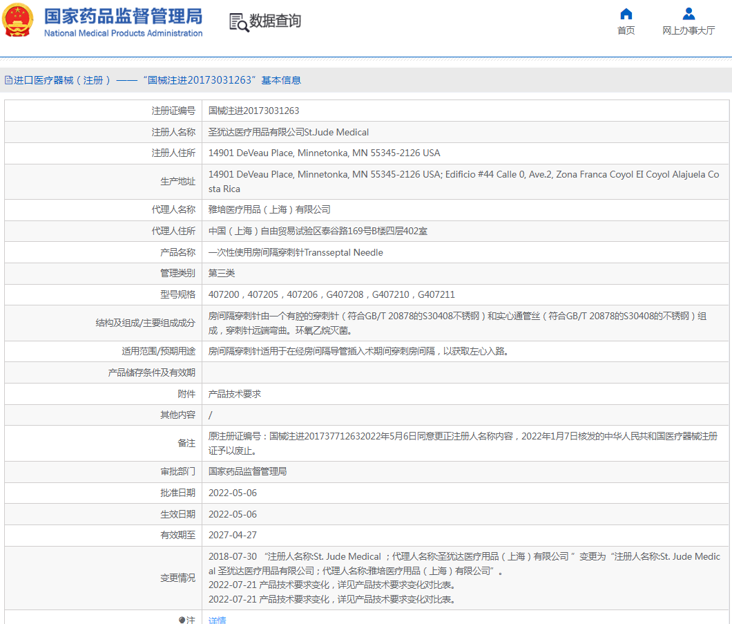Click the 国家药品监督管理局 site title
Screen dimensions: 732x624
tap(123, 16)
